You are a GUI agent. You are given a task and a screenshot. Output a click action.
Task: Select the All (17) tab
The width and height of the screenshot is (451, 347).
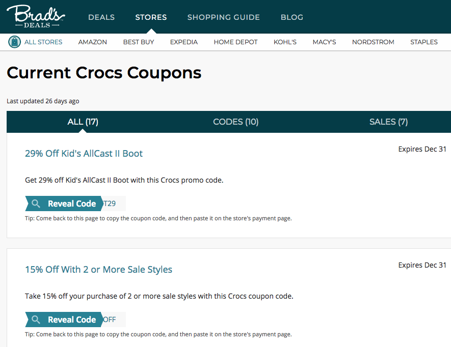tap(83, 122)
